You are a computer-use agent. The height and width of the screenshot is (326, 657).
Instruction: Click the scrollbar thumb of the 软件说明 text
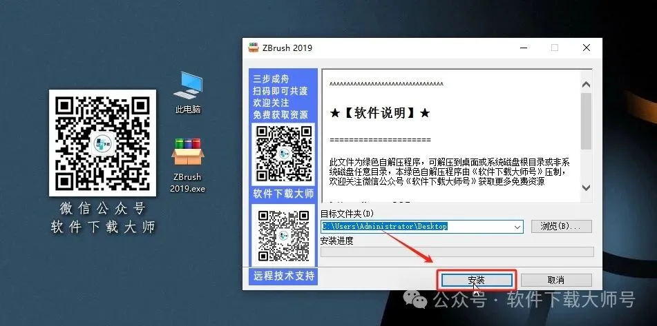586,121
